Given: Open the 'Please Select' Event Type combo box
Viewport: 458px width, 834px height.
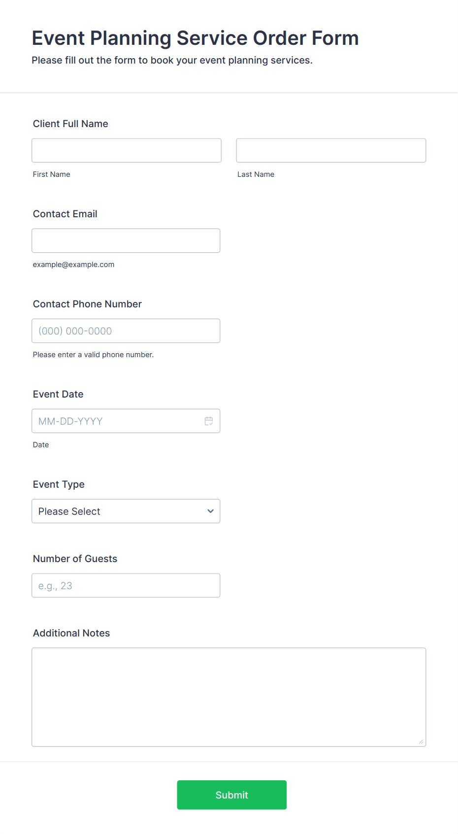Looking at the screenshot, I should pyautogui.click(x=118, y=511).
